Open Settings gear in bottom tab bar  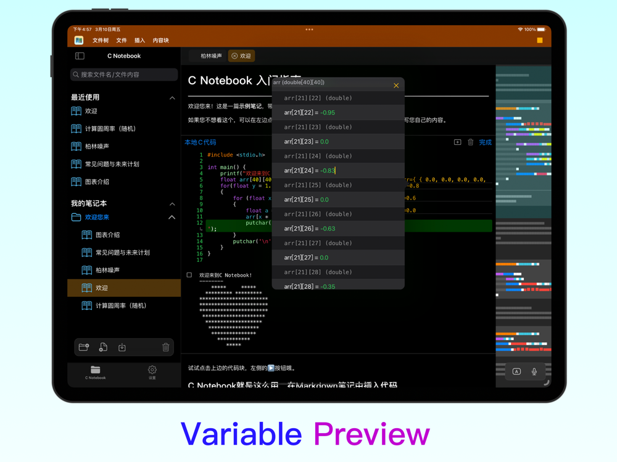click(x=152, y=372)
